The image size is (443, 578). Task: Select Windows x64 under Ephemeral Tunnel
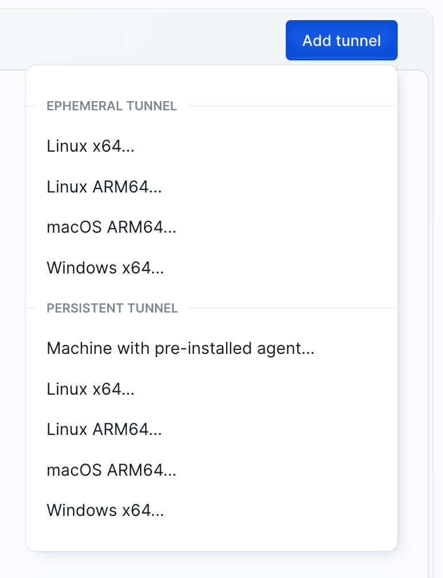tap(106, 268)
